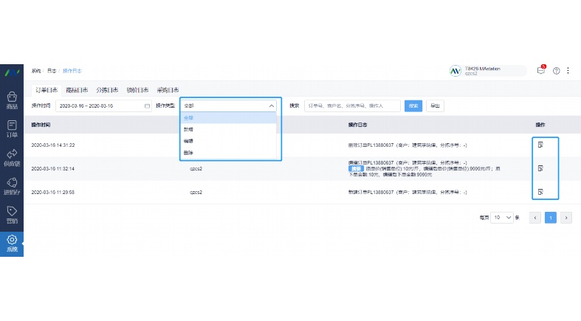Click 日志 in the breadcrumb

52,71
